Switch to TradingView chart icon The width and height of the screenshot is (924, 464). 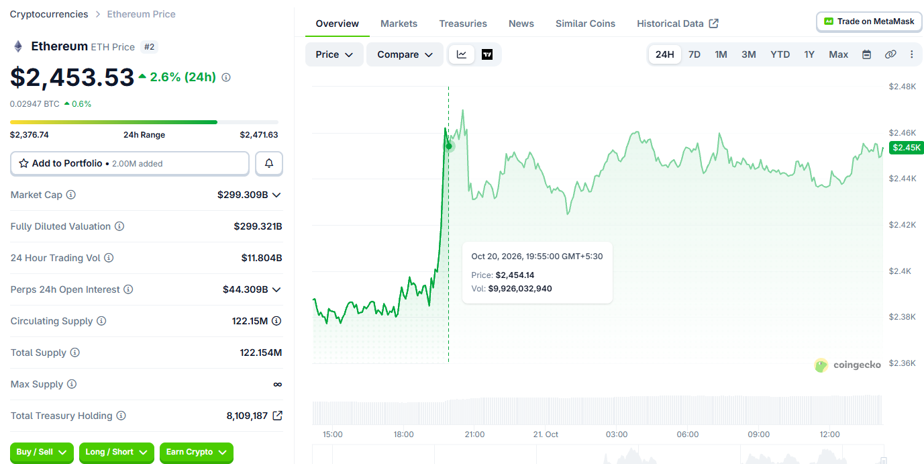pos(487,54)
